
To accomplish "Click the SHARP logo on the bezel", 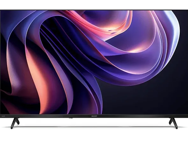I will pyautogui.click(x=94, y=116).
